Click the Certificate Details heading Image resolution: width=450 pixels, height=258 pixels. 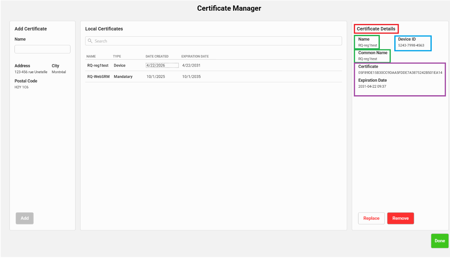[376, 29]
